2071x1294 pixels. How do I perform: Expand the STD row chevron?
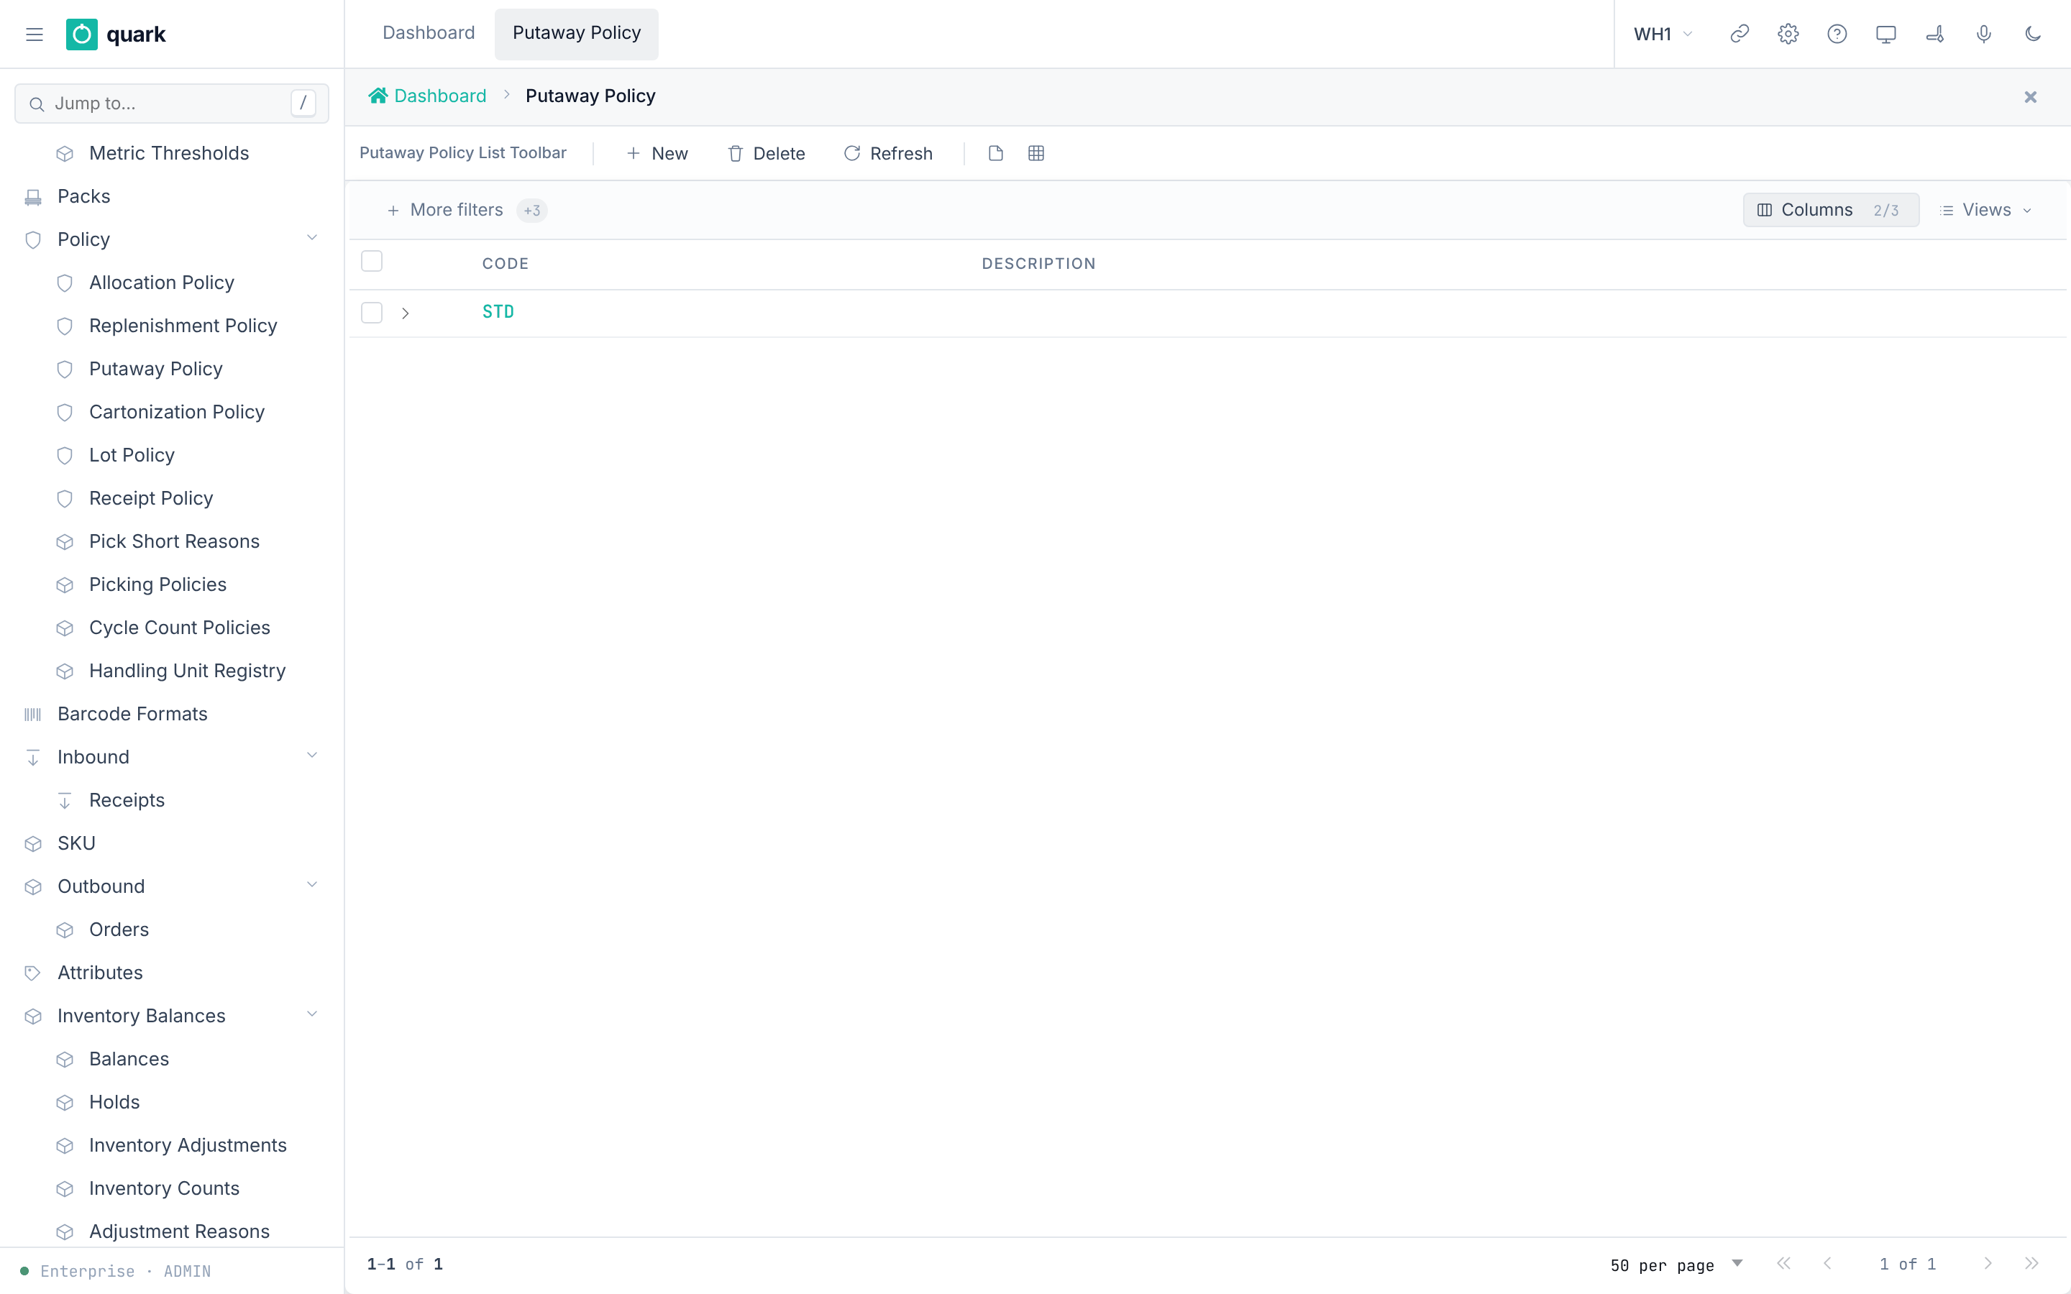click(x=405, y=313)
